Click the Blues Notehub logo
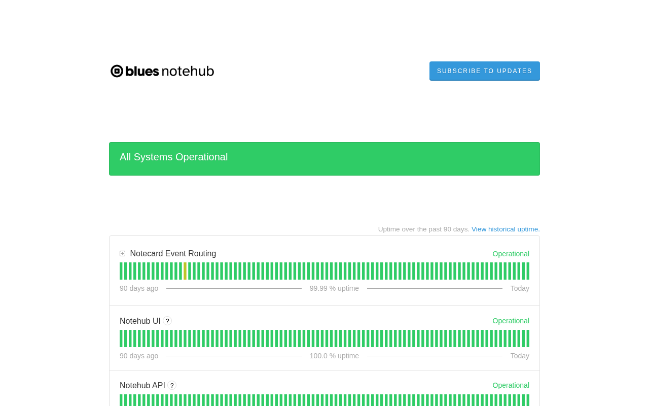649x406 pixels. (162, 71)
